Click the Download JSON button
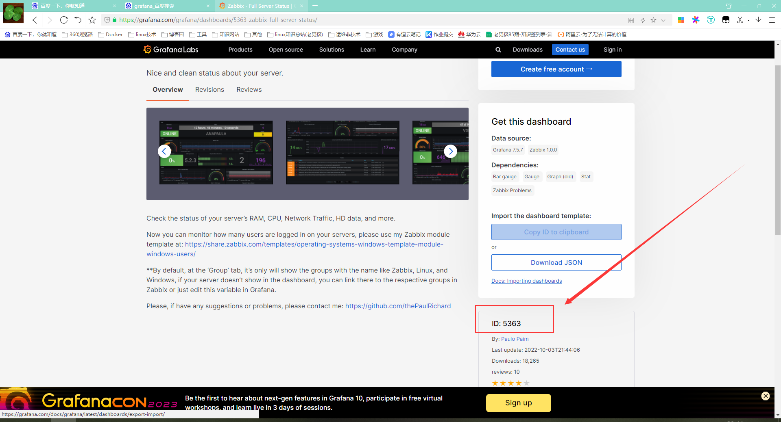The width and height of the screenshot is (781, 422). tap(556, 262)
